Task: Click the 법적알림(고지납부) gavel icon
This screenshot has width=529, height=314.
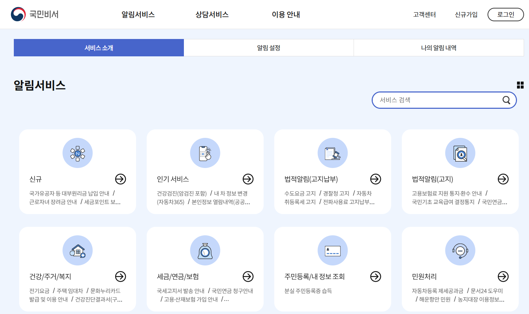Action: tap(332, 153)
